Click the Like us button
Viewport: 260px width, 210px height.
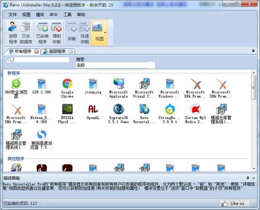click(x=234, y=204)
